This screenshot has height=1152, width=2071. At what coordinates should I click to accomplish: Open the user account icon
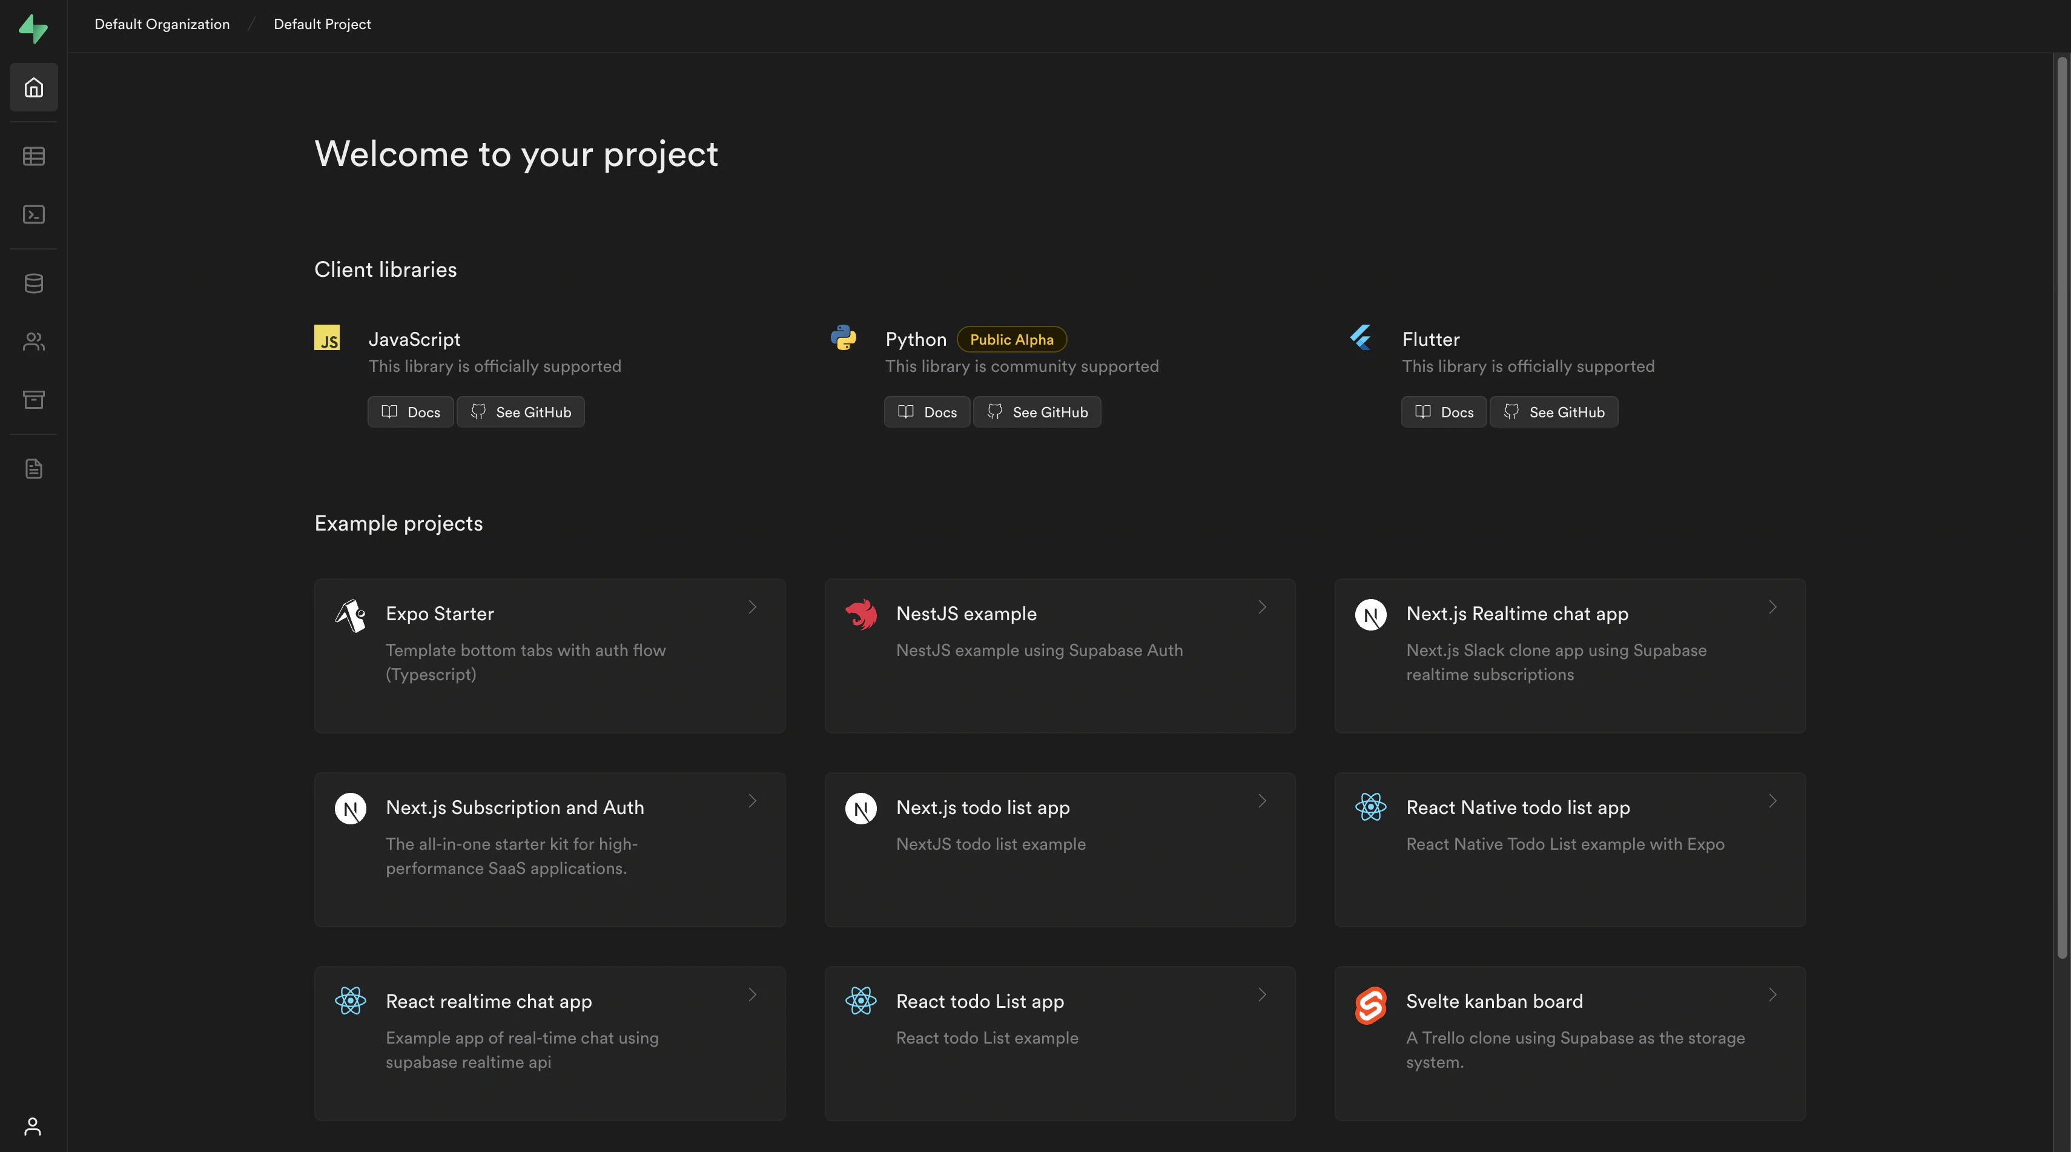click(x=33, y=1127)
